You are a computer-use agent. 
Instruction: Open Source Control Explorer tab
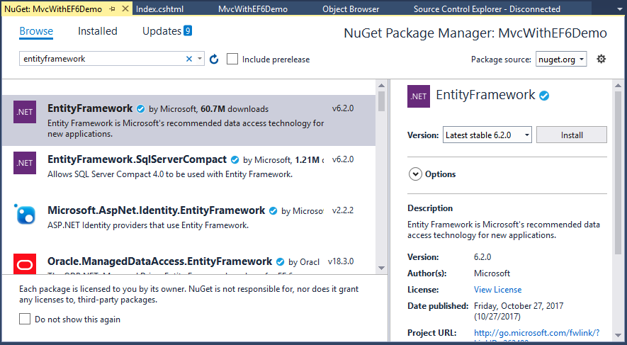487,9
